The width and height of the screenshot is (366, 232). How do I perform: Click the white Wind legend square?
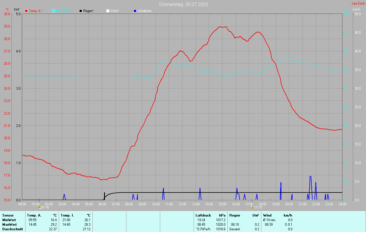(108, 11)
